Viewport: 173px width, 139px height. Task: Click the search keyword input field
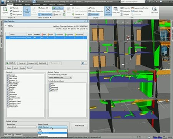[133, 2]
